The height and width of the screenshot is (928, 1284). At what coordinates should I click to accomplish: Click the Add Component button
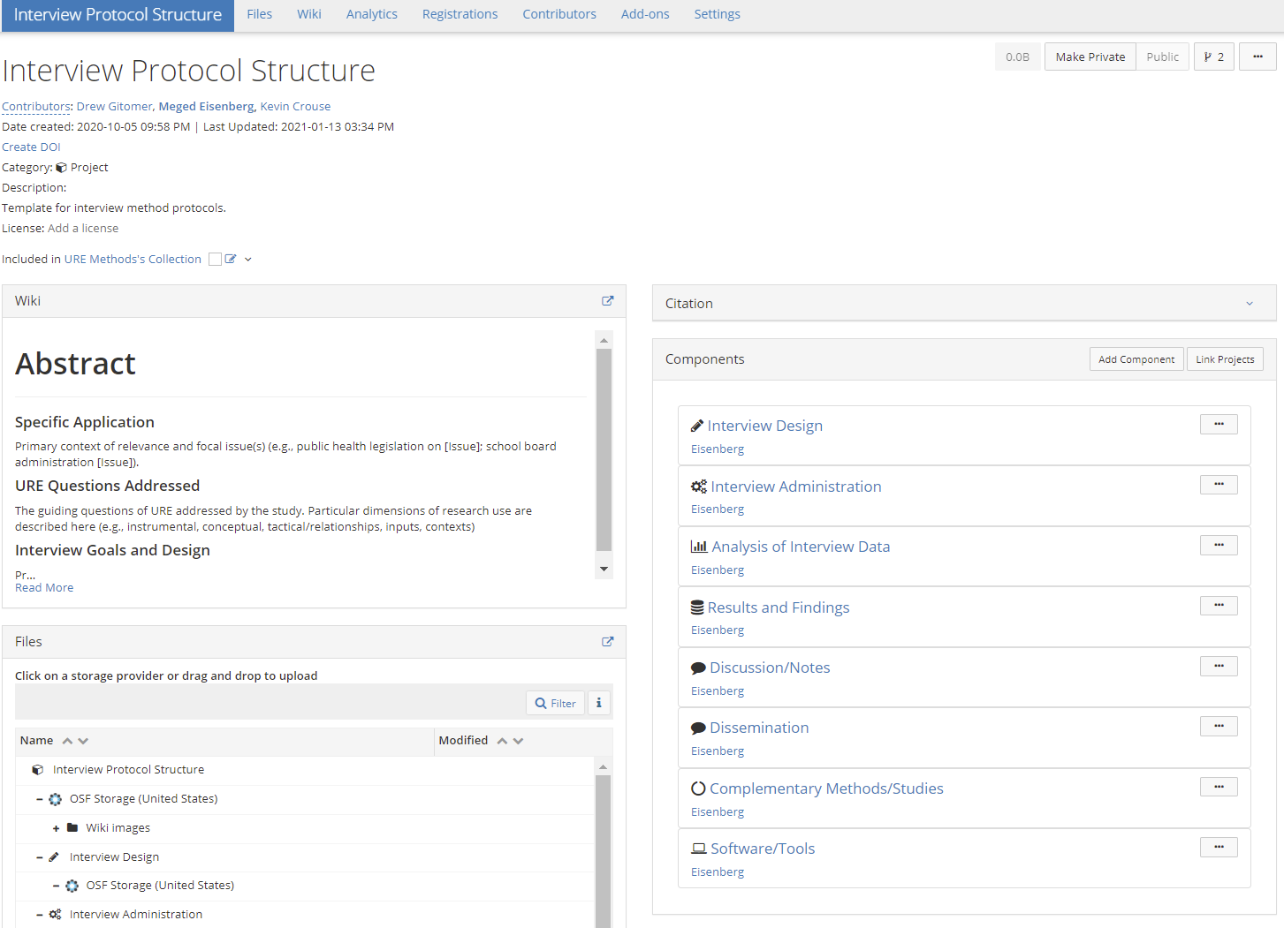(1136, 359)
